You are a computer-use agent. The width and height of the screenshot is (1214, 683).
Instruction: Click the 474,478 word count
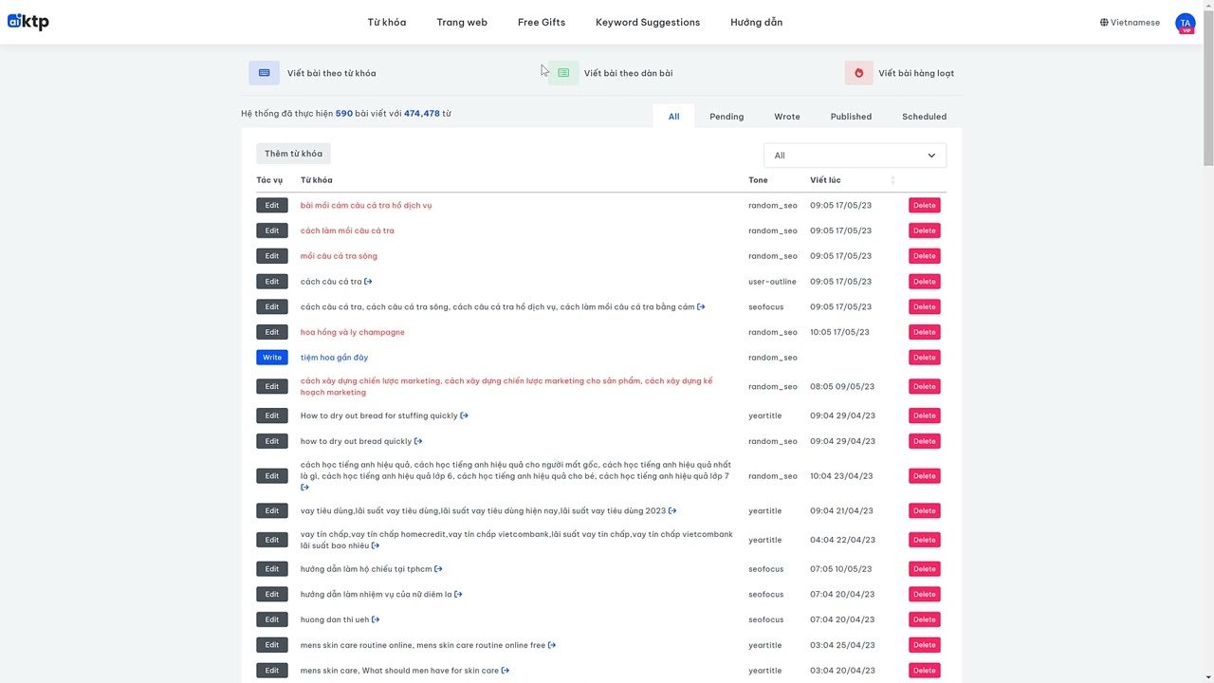tap(422, 114)
